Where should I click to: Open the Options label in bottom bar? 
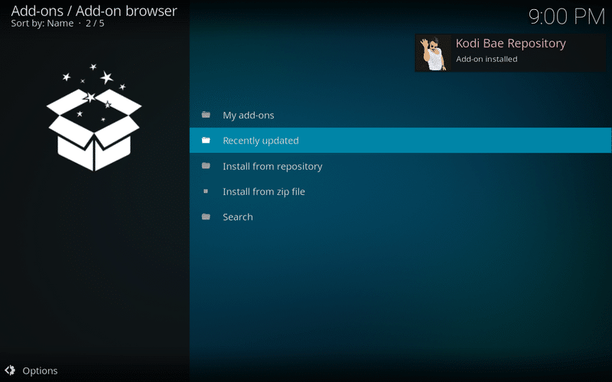tap(40, 371)
